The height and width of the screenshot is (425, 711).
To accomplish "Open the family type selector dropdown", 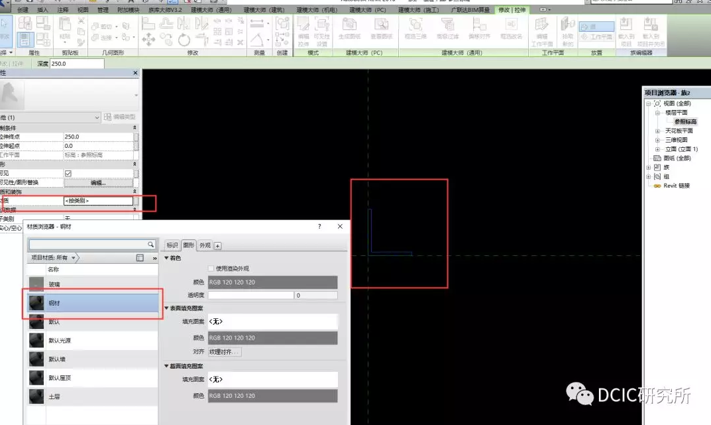I will tap(97, 117).
